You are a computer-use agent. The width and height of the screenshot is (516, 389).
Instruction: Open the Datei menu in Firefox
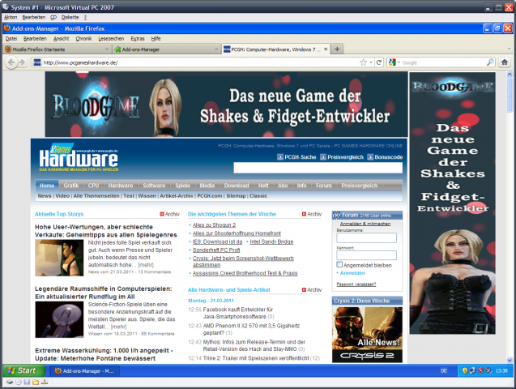pos(11,39)
